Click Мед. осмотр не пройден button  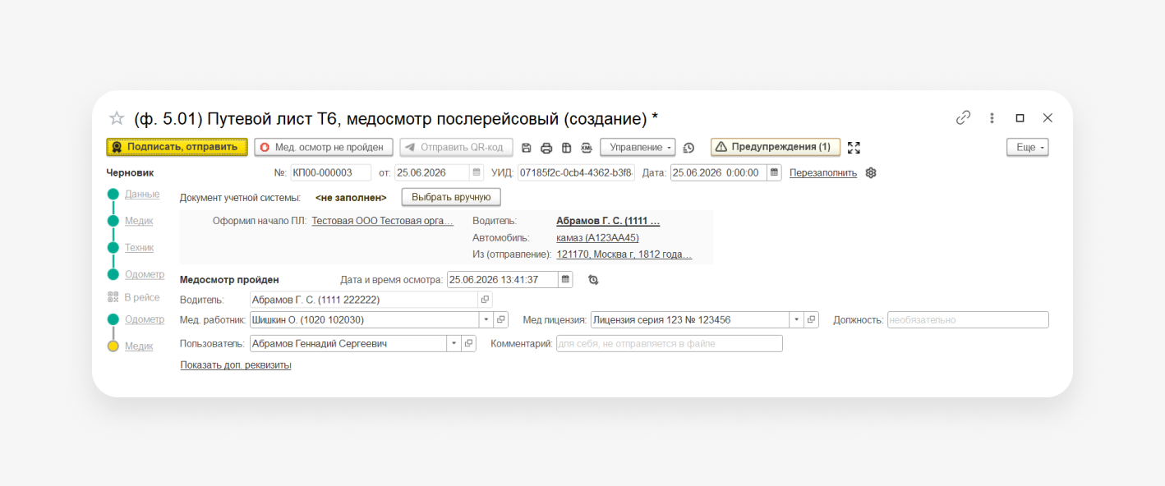pos(322,147)
